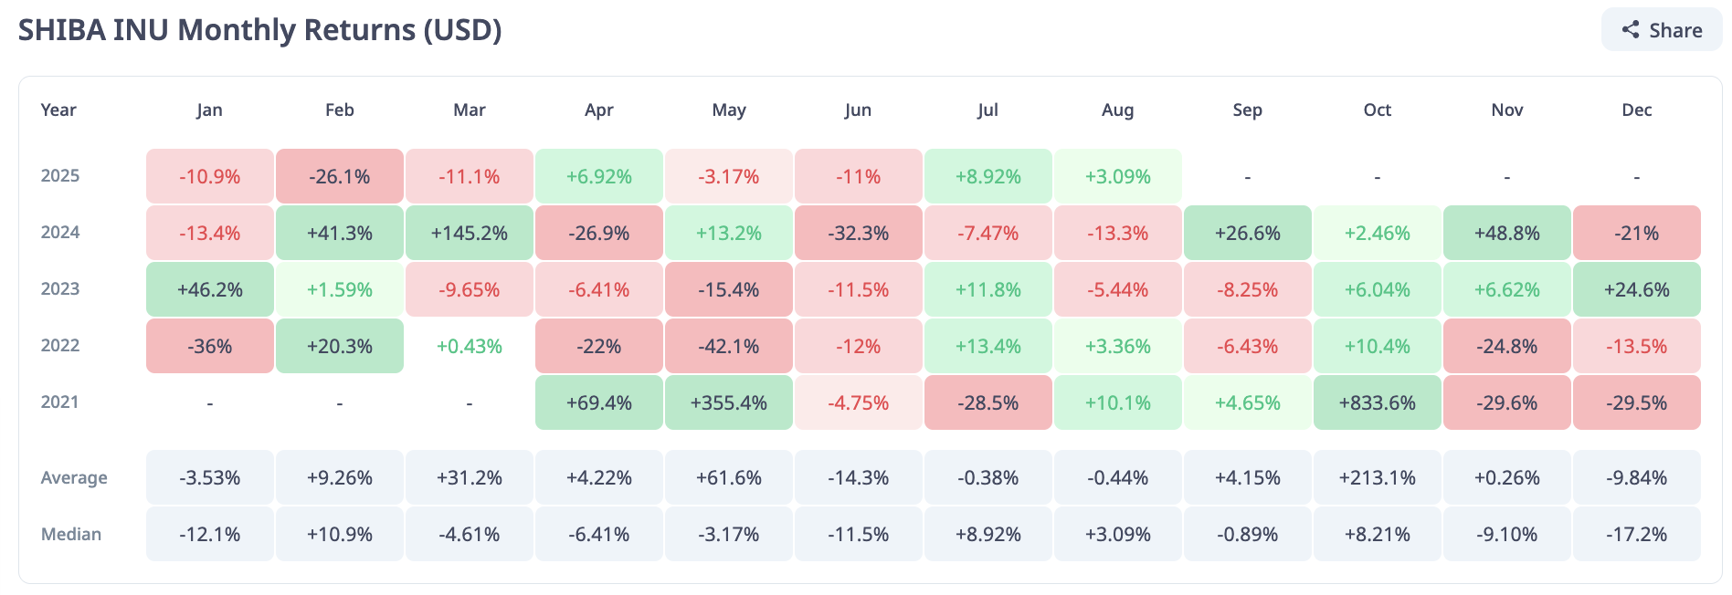Click the share arrow icon

[x=1631, y=30]
